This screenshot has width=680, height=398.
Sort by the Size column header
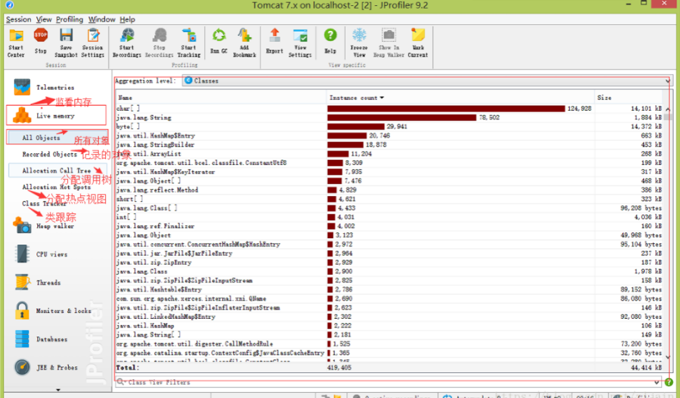click(x=628, y=98)
